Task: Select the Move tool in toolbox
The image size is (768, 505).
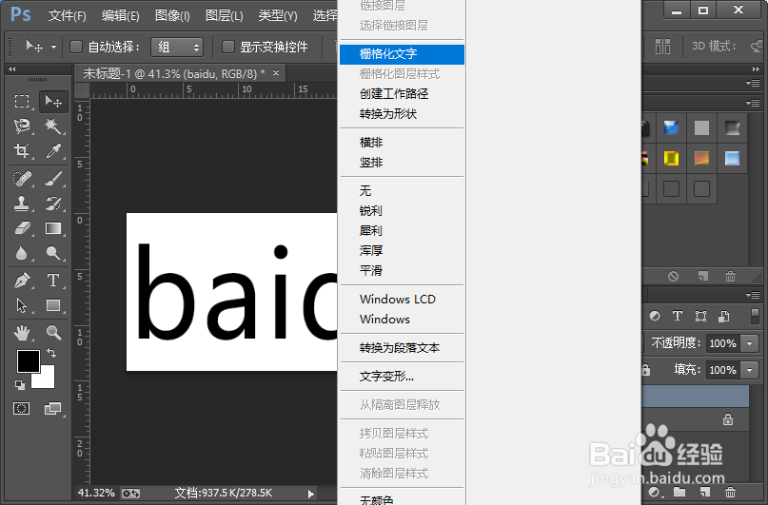Action: click(53, 102)
